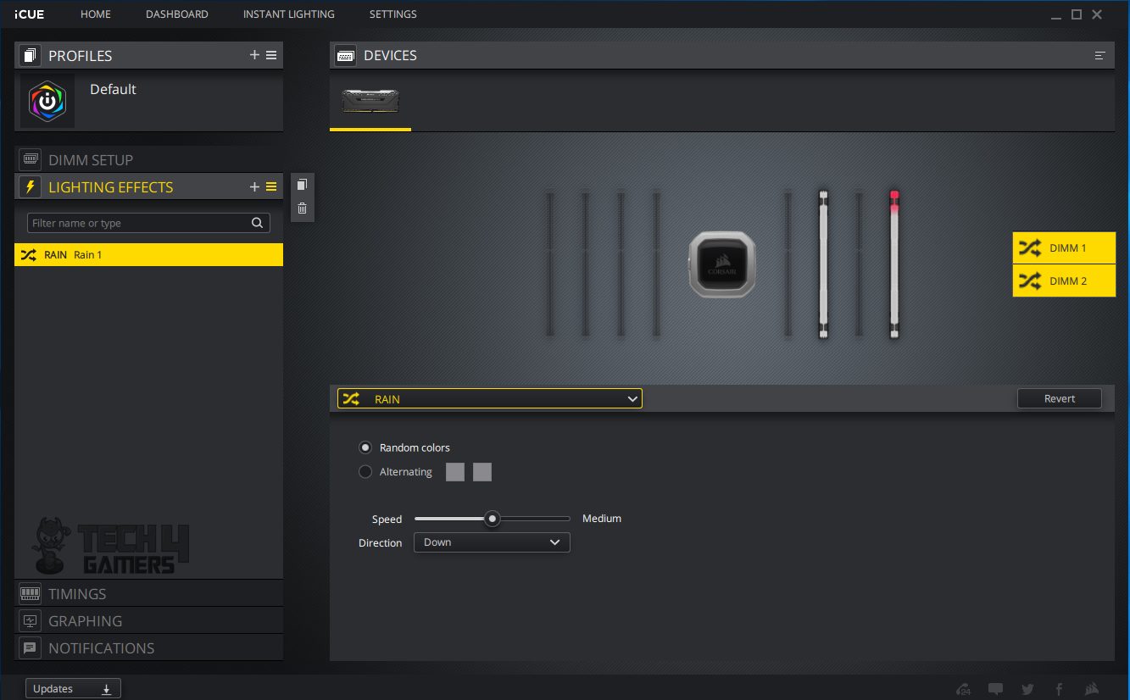Select the Vengeance RAM device thumbnail

pyautogui.click(x=370, y=102)
